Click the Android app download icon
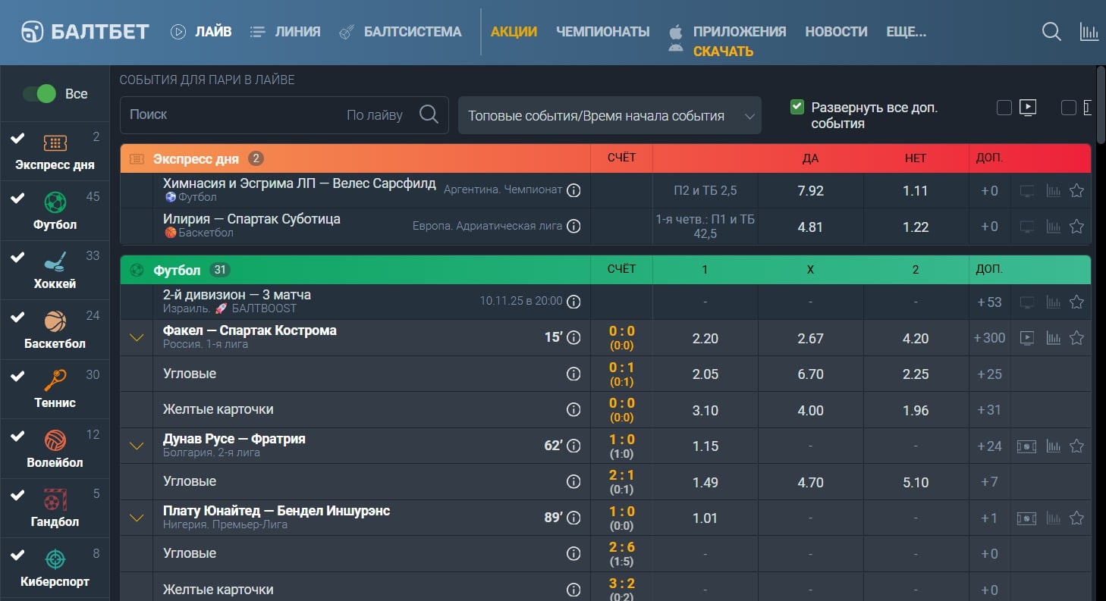Screen dimensions: 1106x601 click(675, 48)
